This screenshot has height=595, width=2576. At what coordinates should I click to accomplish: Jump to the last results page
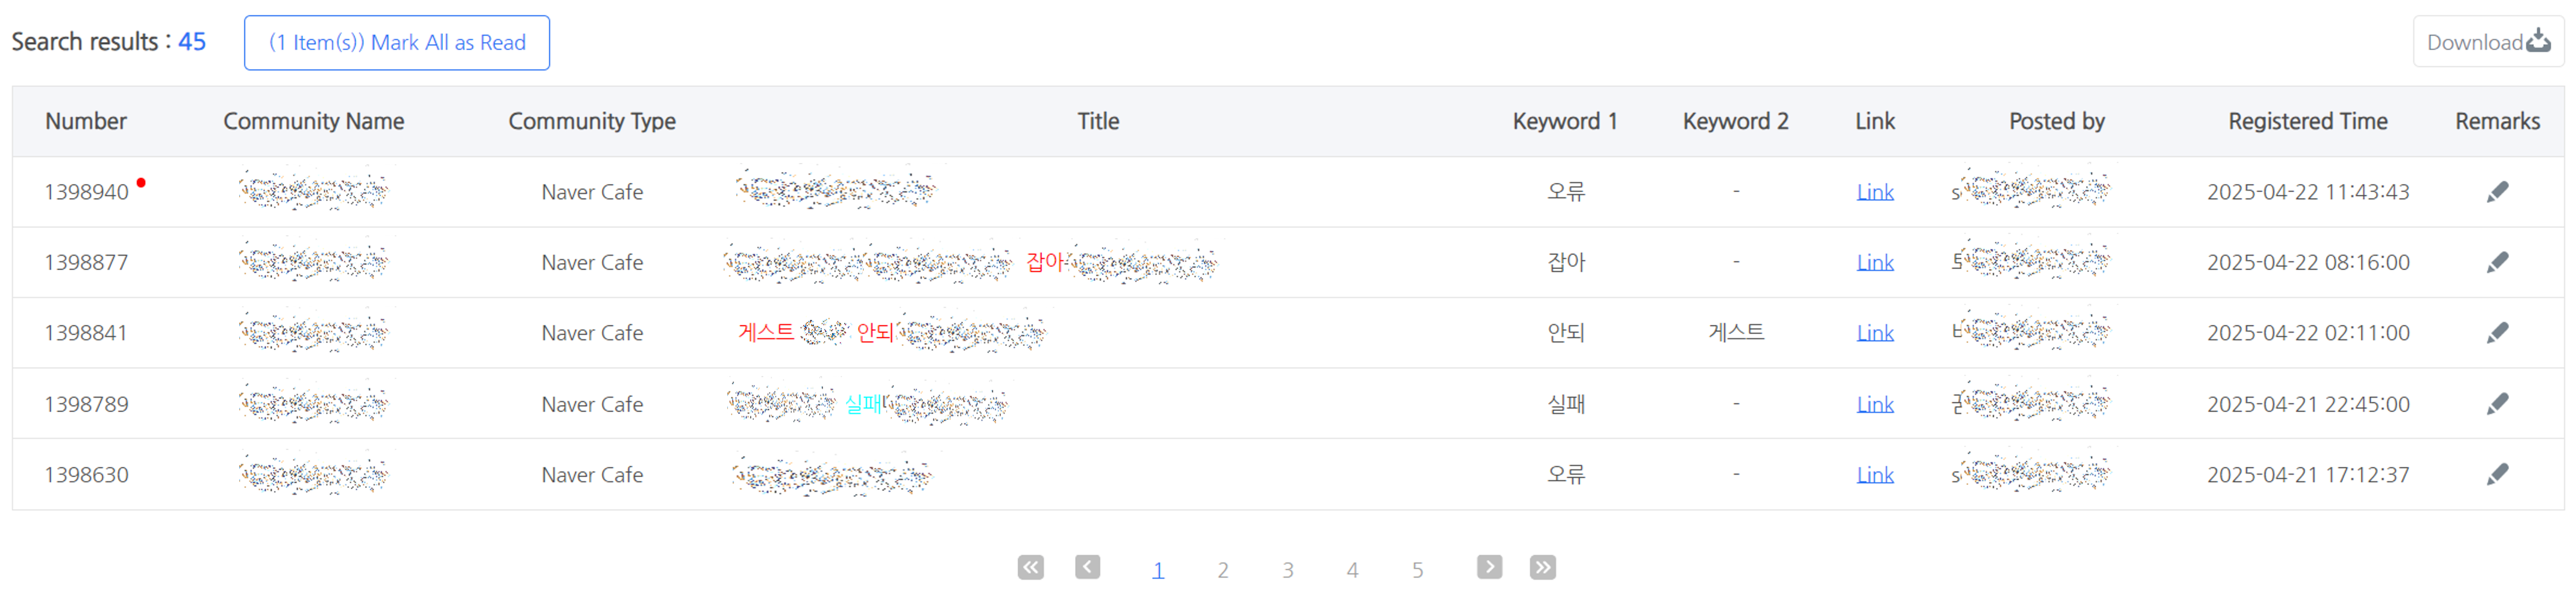[x=1543, y=568]
